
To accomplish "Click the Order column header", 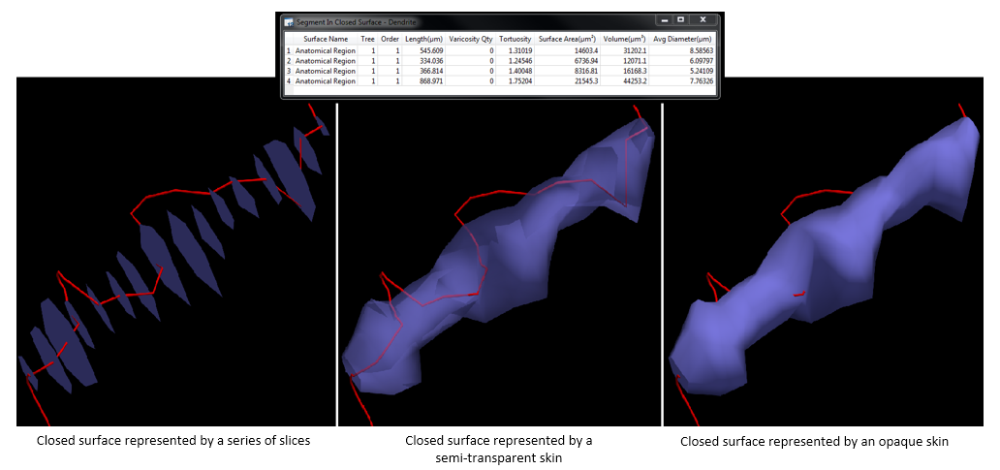I will (390, 39).
